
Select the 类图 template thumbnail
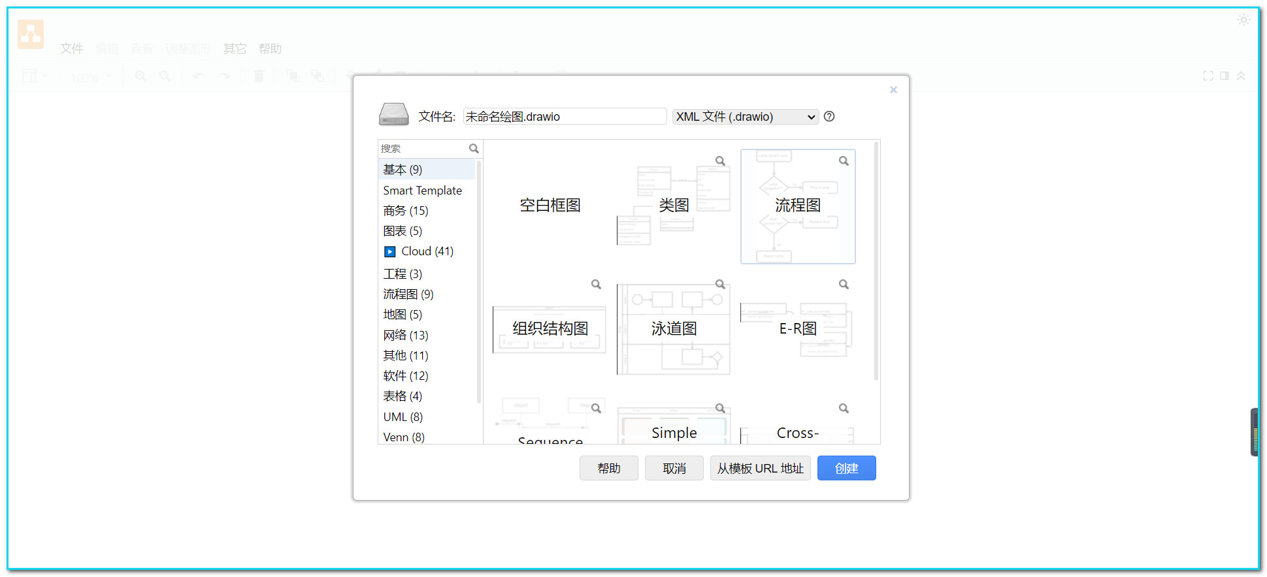(x=674, y=205)
